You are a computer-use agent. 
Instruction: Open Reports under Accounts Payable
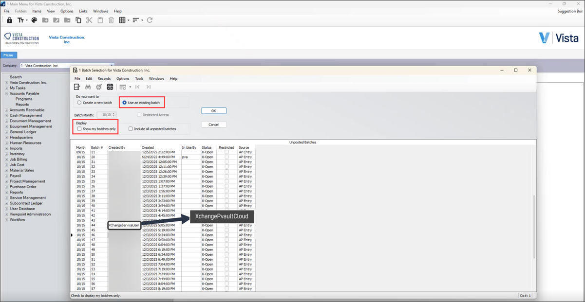(x=22, y=105)
